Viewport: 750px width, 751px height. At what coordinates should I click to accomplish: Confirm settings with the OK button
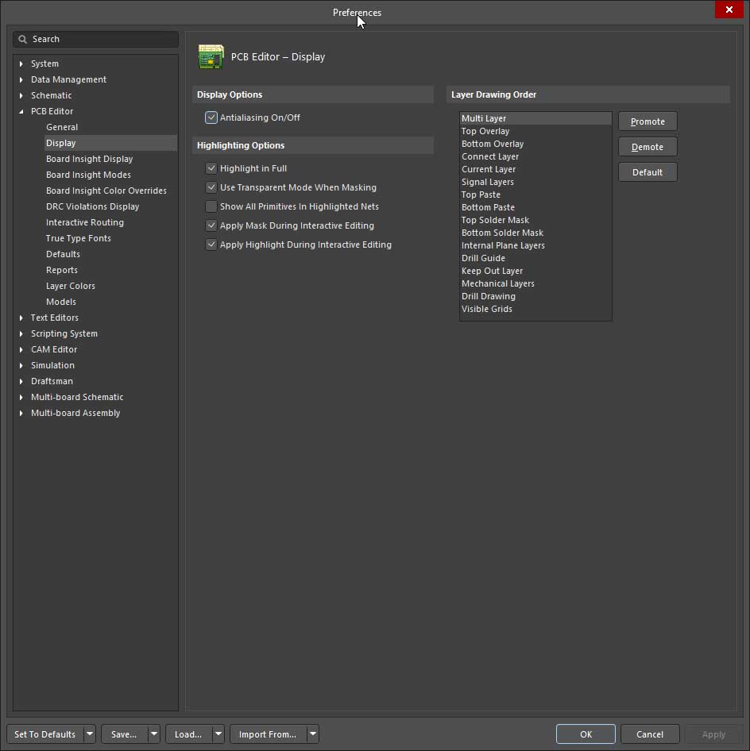tap(586, 734)
